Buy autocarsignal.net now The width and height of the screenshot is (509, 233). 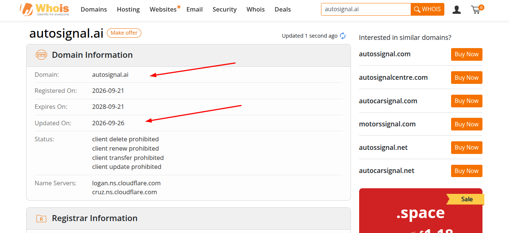tap(467, 171)
